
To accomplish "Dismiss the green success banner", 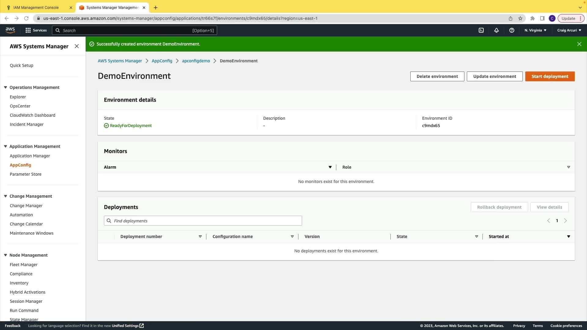I will (x=579, y=44).
